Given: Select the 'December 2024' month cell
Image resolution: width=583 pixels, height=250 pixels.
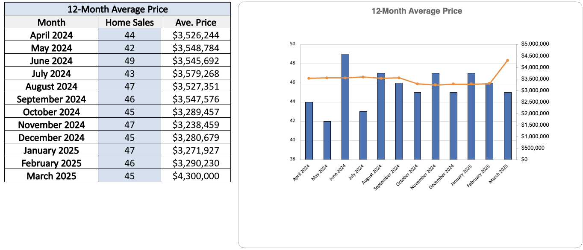Looking at the screenshot, I should (x=51, y=137).
